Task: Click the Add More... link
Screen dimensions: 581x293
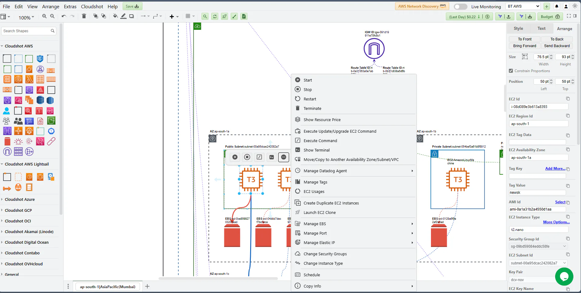Action: click(555, 169)
